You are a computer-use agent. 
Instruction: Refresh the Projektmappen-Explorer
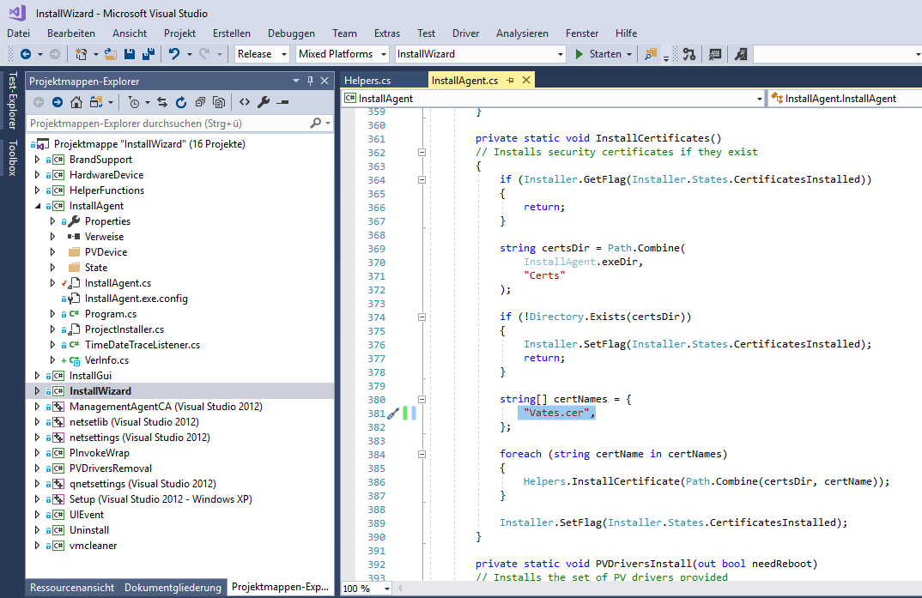point(181,102)
